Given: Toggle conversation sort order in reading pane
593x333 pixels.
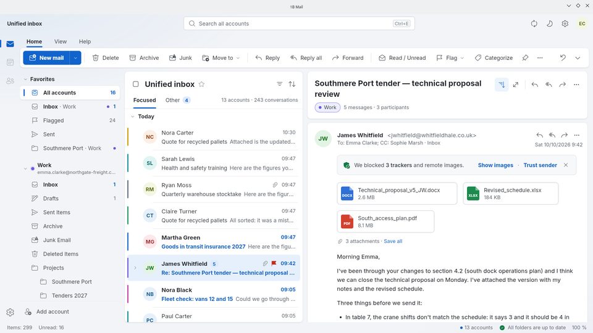Looking at the screenshot, I should click(502, 84).
